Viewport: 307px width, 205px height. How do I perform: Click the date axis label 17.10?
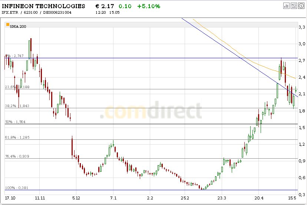tap(10, 198)
